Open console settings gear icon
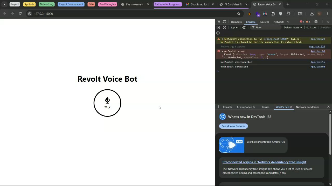 pyautogui.click(x=218, y=33)
